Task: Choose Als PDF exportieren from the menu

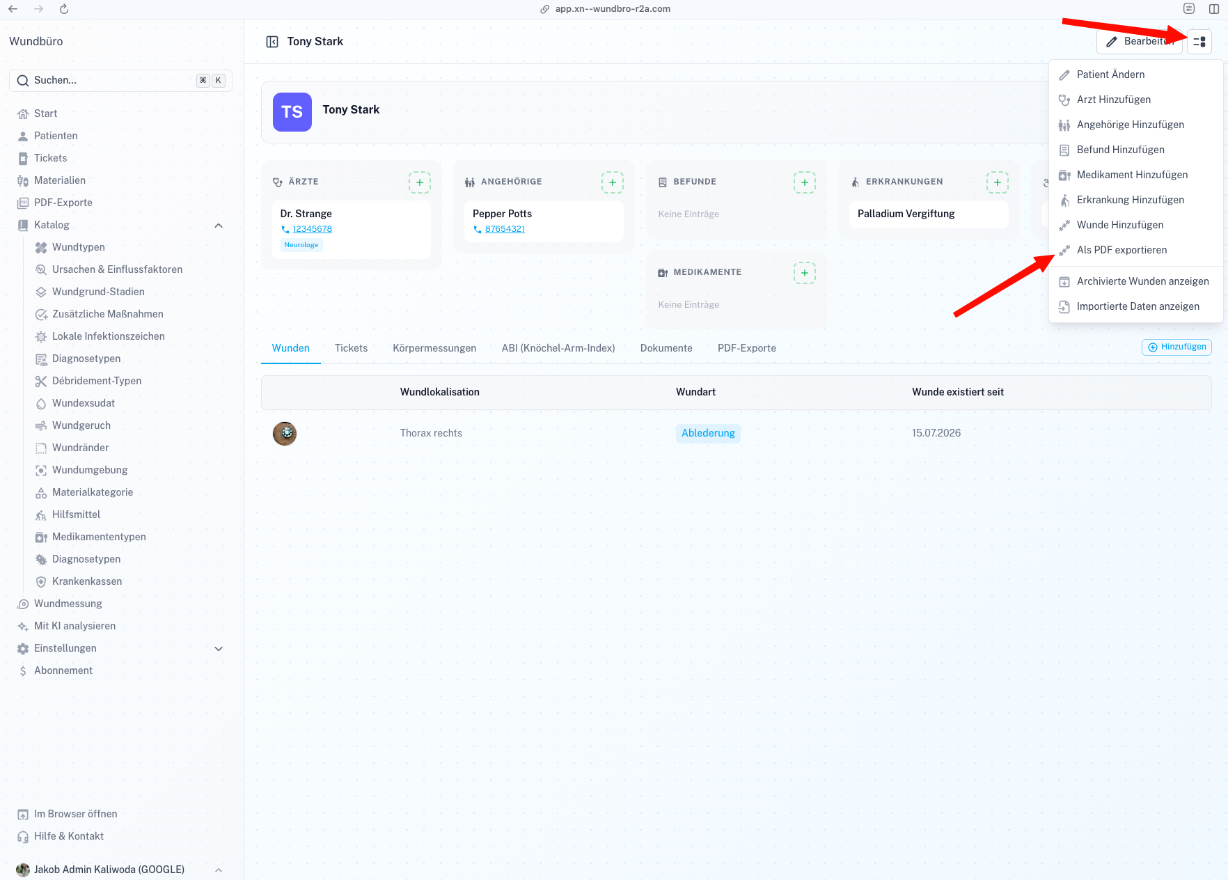Action: tap(1135, 250)
